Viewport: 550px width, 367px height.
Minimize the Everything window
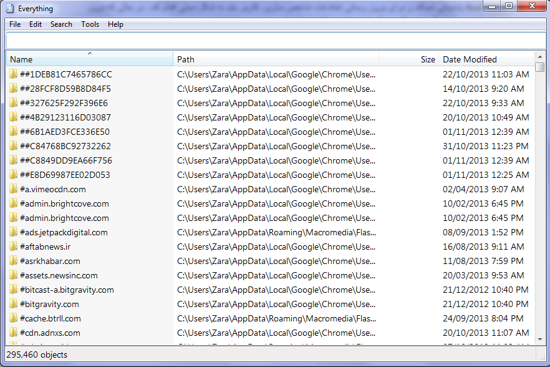[492, 6]
